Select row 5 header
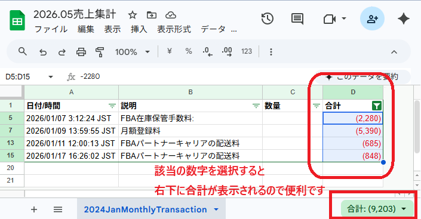The image size is (421, 219). click(12, 118)
